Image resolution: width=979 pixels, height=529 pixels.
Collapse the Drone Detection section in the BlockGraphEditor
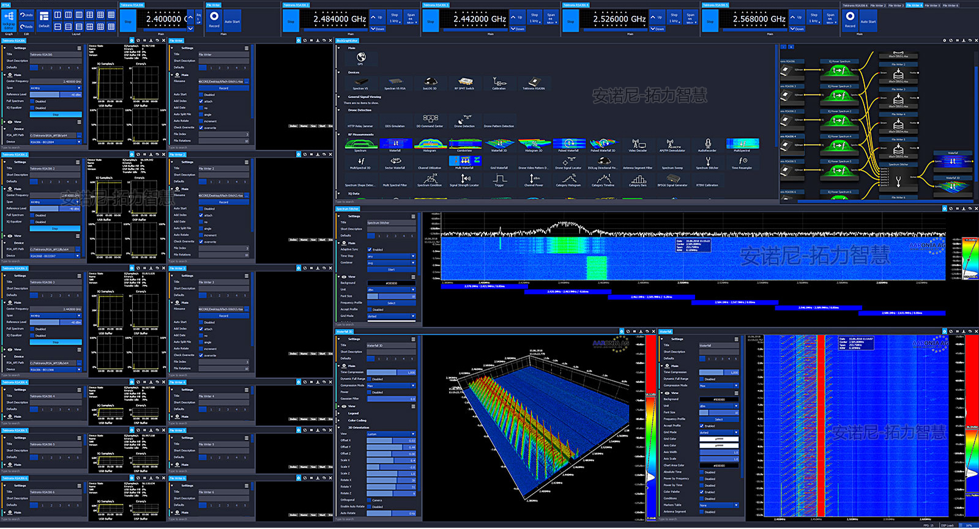pos(339,110)
